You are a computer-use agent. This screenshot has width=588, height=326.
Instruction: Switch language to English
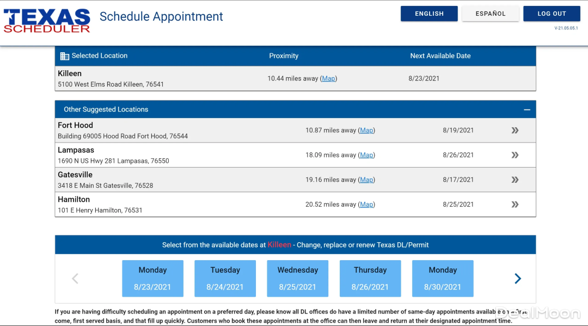pyautogui.click(x=429, y=14)
